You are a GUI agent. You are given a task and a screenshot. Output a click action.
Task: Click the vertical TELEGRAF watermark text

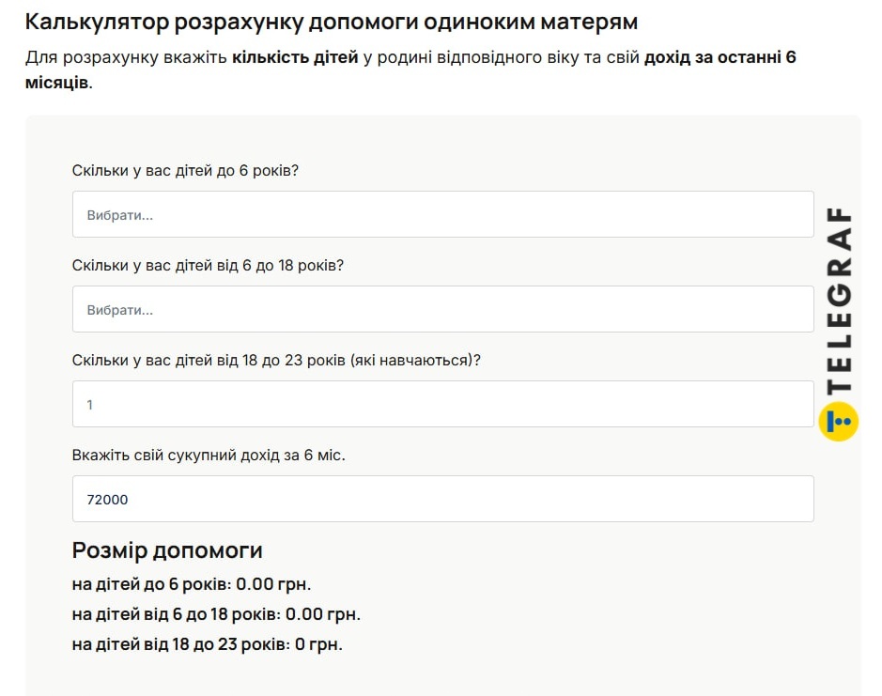tap(838, 301)
